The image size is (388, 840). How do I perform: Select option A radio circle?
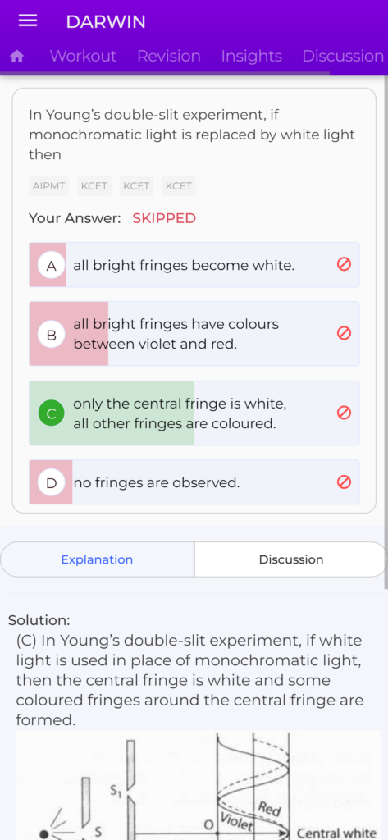point(52,265)
